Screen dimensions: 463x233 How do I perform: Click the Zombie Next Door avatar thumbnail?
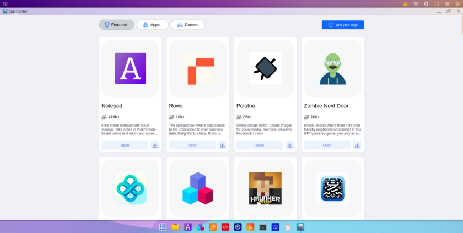(x=333, y=68)
